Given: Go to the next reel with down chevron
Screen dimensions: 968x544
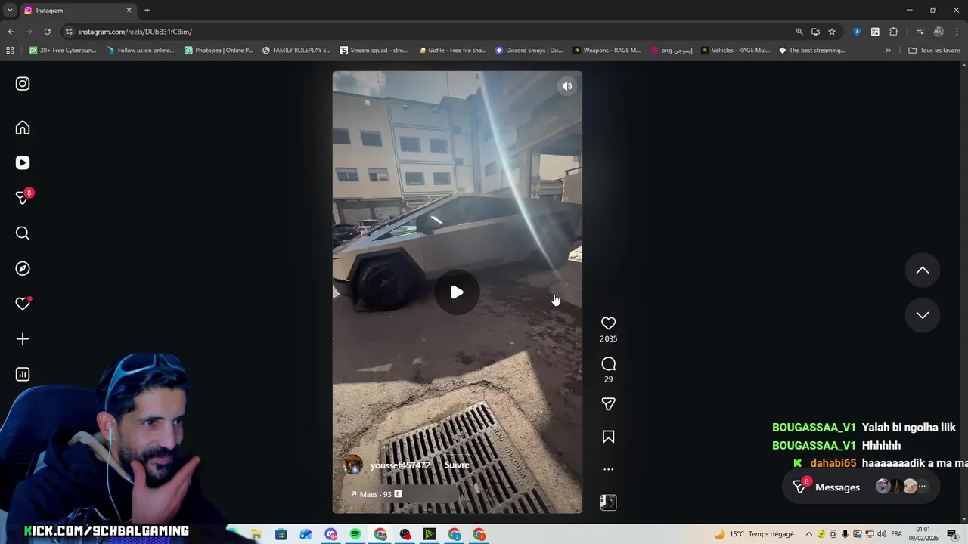Looking at the screenshot, I should pyautogui.click(x=922, y=315).
